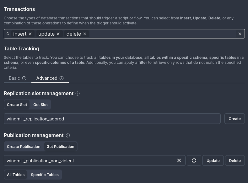The image size is (248, 183).
Task: Open Publication management info icon
Action: coord(68,135)
